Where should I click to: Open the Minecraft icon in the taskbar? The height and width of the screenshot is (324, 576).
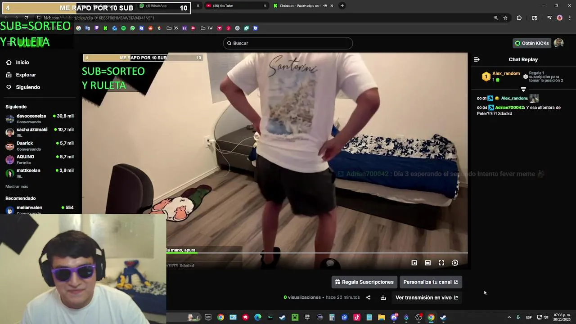click(295, 317)
